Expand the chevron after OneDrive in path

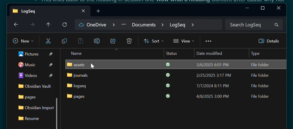pos(114,25)
